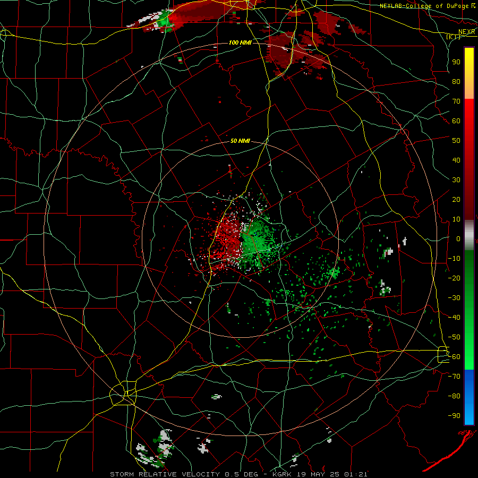
Task: Click the "-60" label on velocity scale
Action: click(454, 357)
